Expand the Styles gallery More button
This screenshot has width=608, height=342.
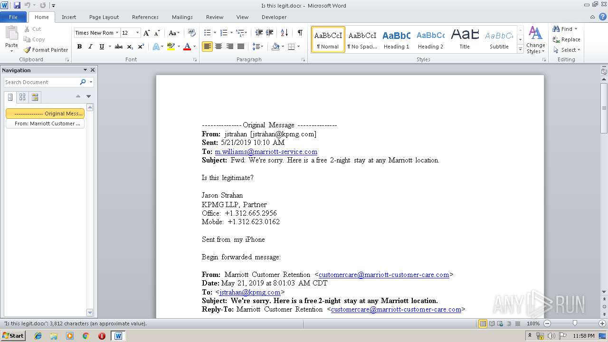[521, 49]
